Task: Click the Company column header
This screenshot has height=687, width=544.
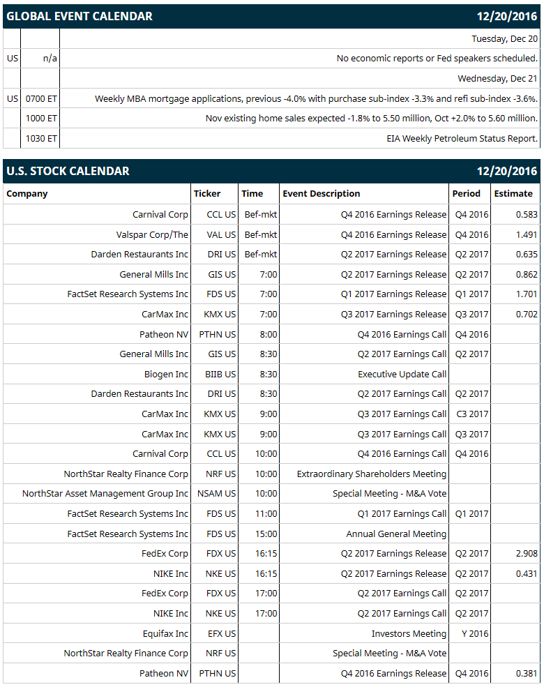Action: (27, 194)
